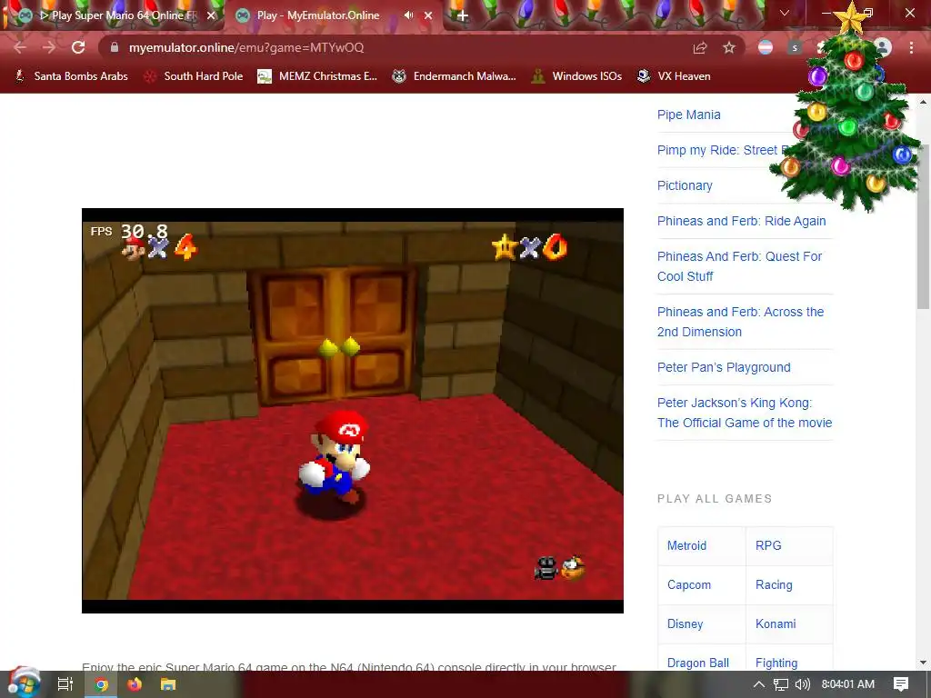
Task: Launch Firefox from the taskbar
Action: pyautogui.click(x=135, y=684)
